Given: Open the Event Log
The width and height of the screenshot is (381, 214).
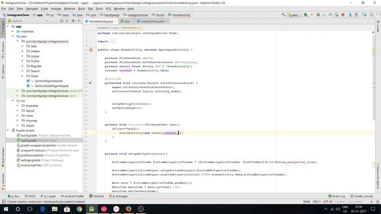Looking at the screenshot, I should click(336, 196).
